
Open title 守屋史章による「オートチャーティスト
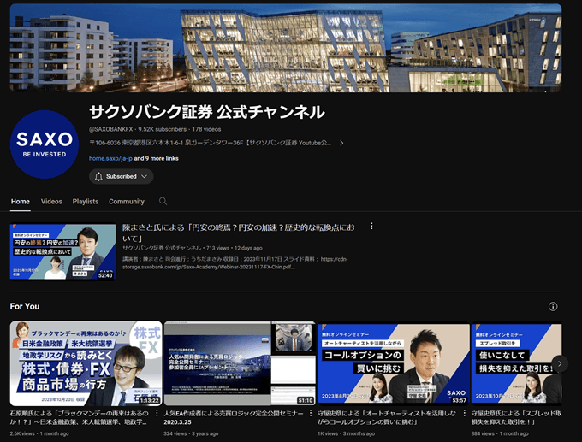(x=387, y=417)
